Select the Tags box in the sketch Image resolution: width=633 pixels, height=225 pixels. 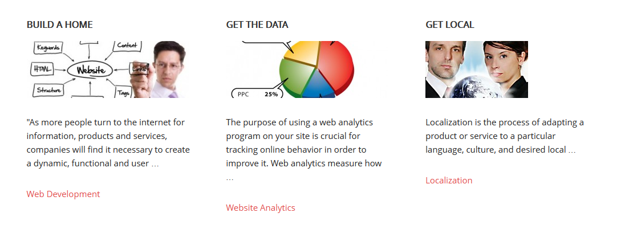point(123,92)
